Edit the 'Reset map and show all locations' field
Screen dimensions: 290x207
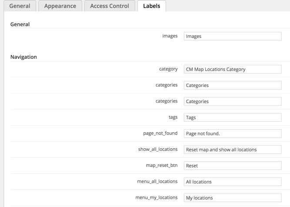[232, 150]
